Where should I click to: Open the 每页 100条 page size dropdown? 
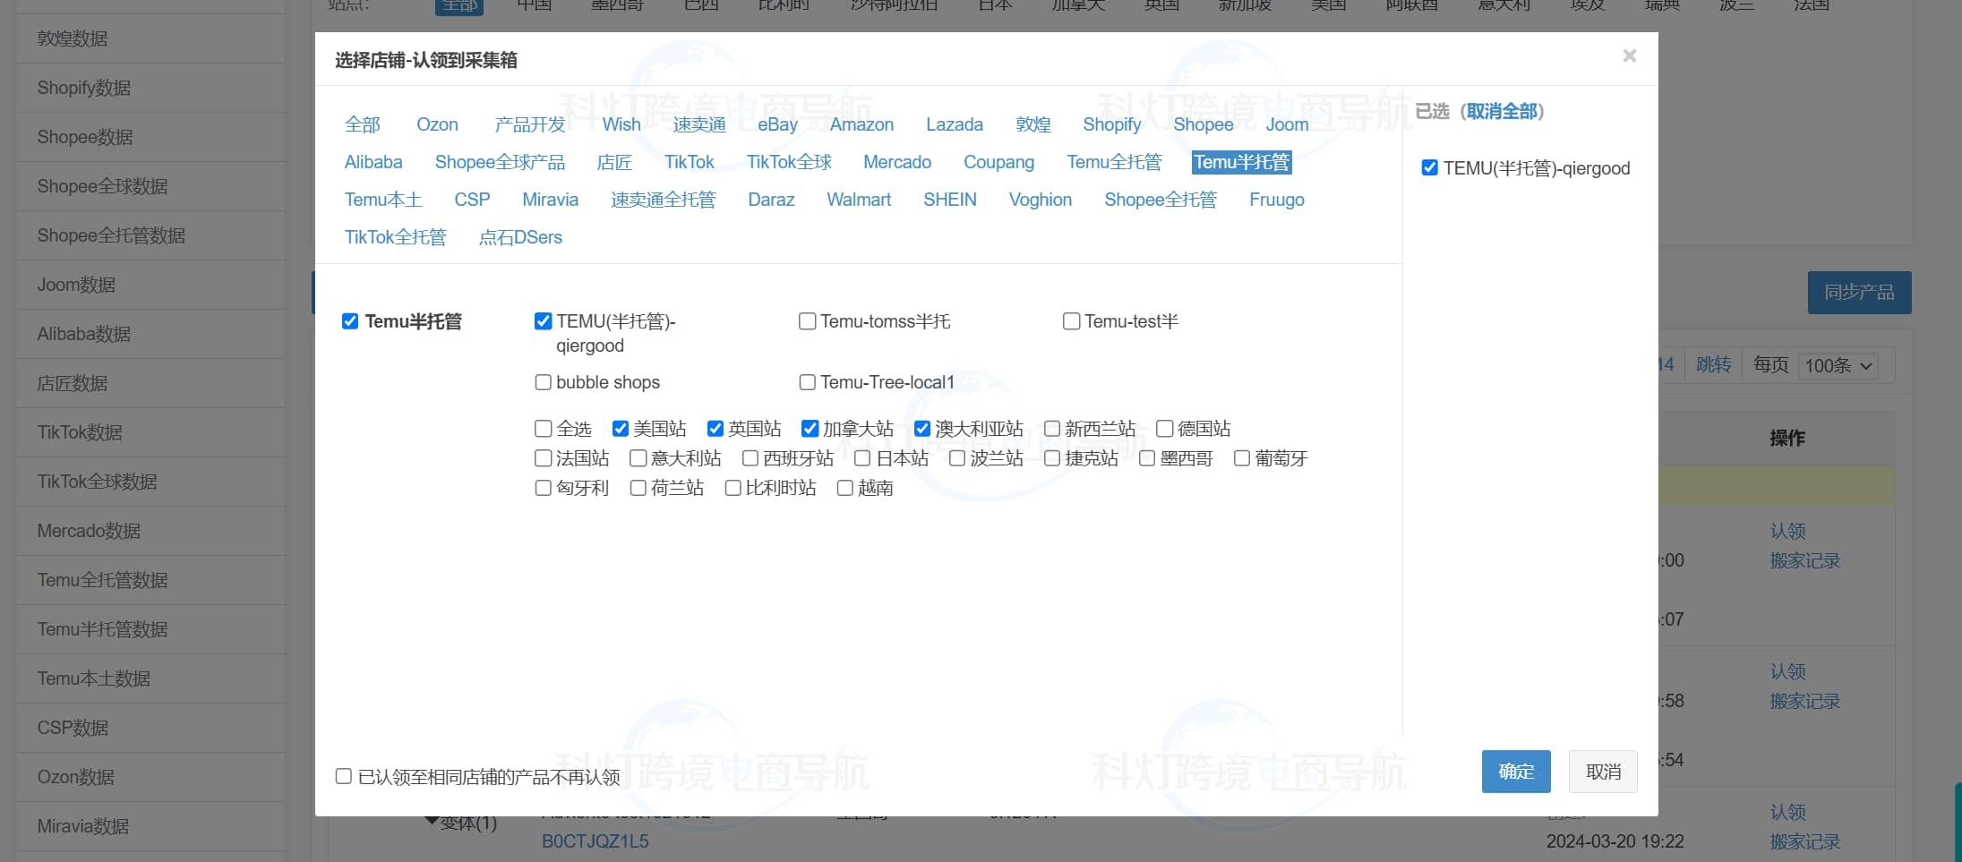pos(1838,365)
